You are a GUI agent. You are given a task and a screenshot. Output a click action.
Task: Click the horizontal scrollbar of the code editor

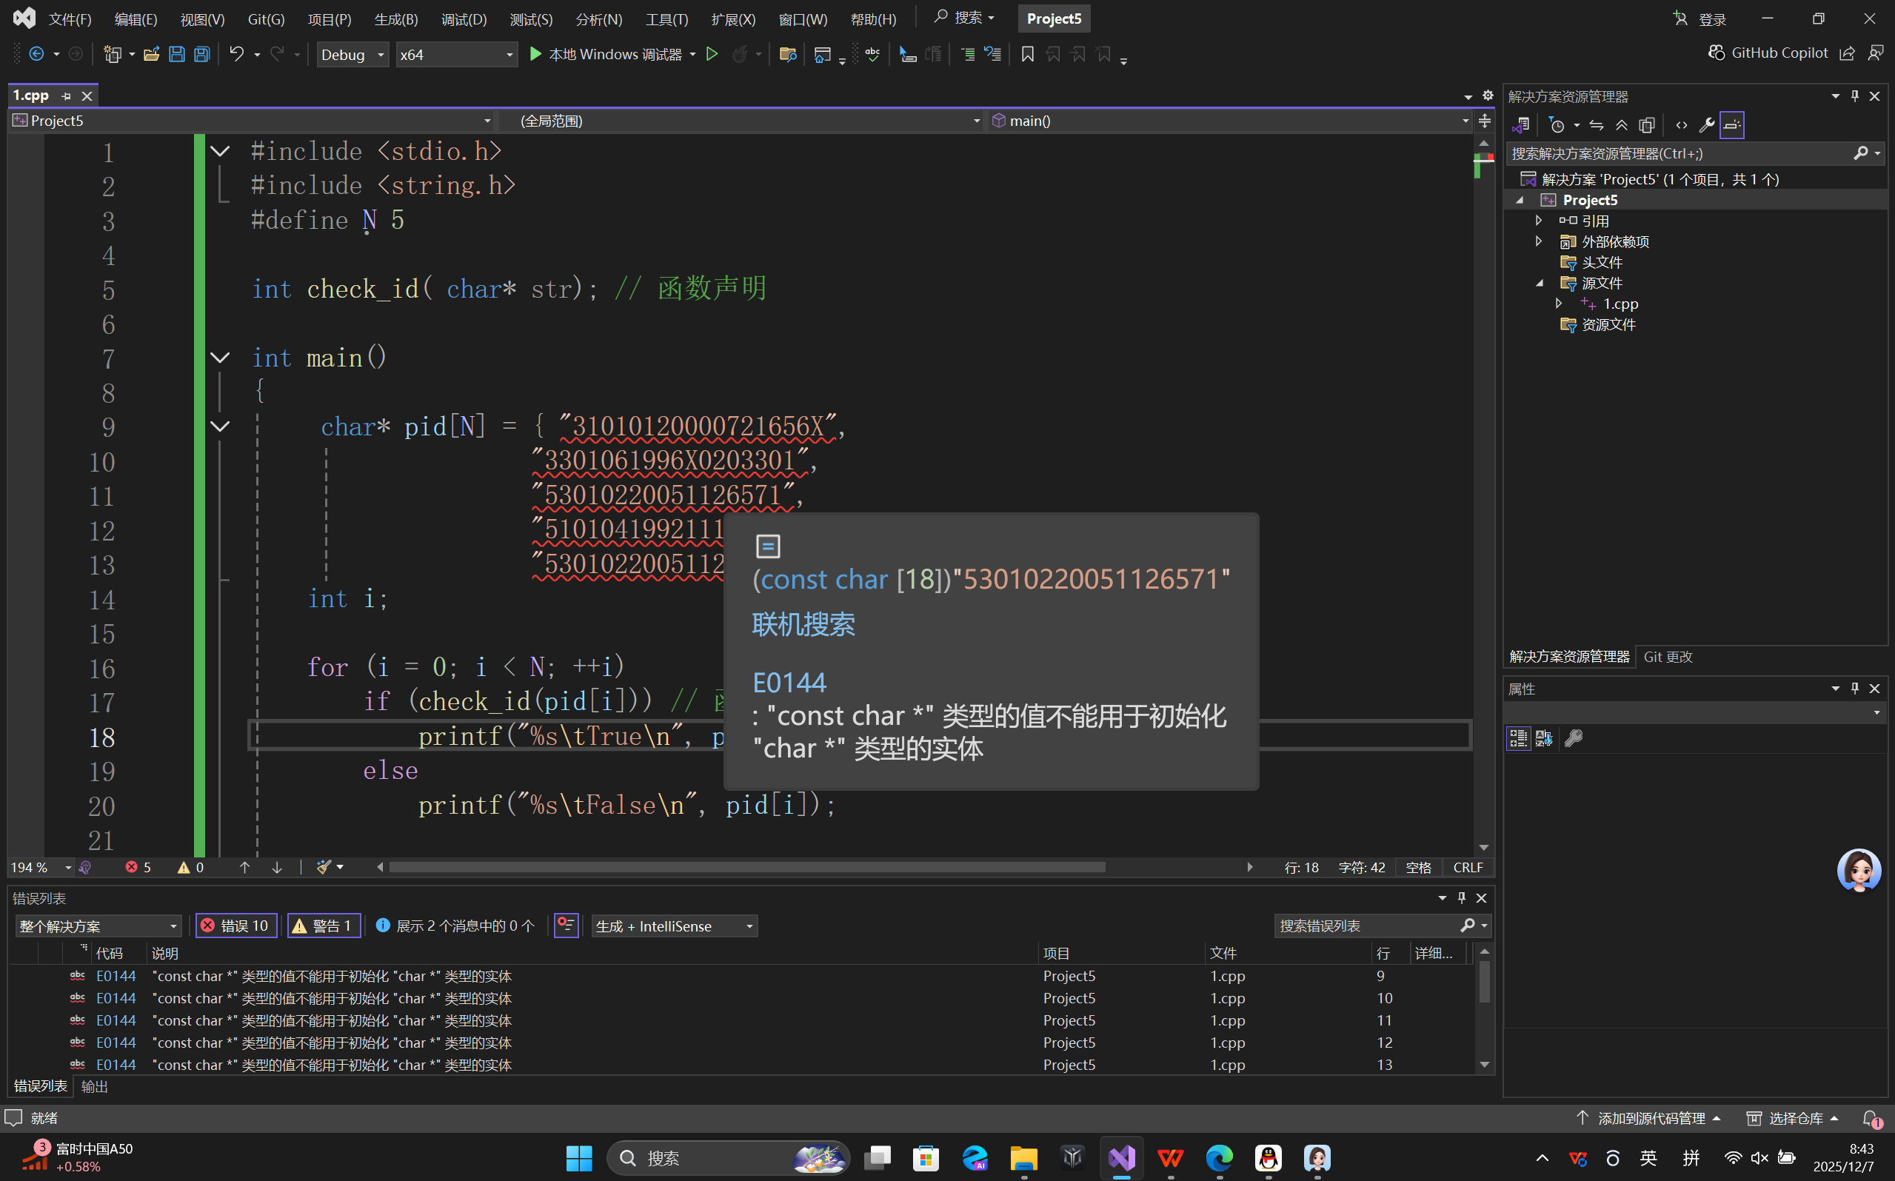click(x=746, y=867)
